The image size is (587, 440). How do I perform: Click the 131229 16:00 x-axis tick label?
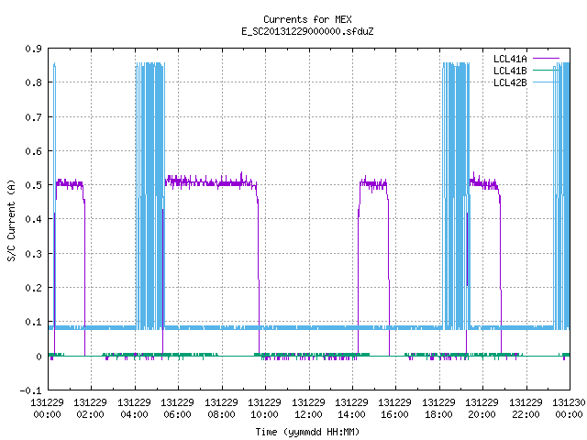[394, 409]
